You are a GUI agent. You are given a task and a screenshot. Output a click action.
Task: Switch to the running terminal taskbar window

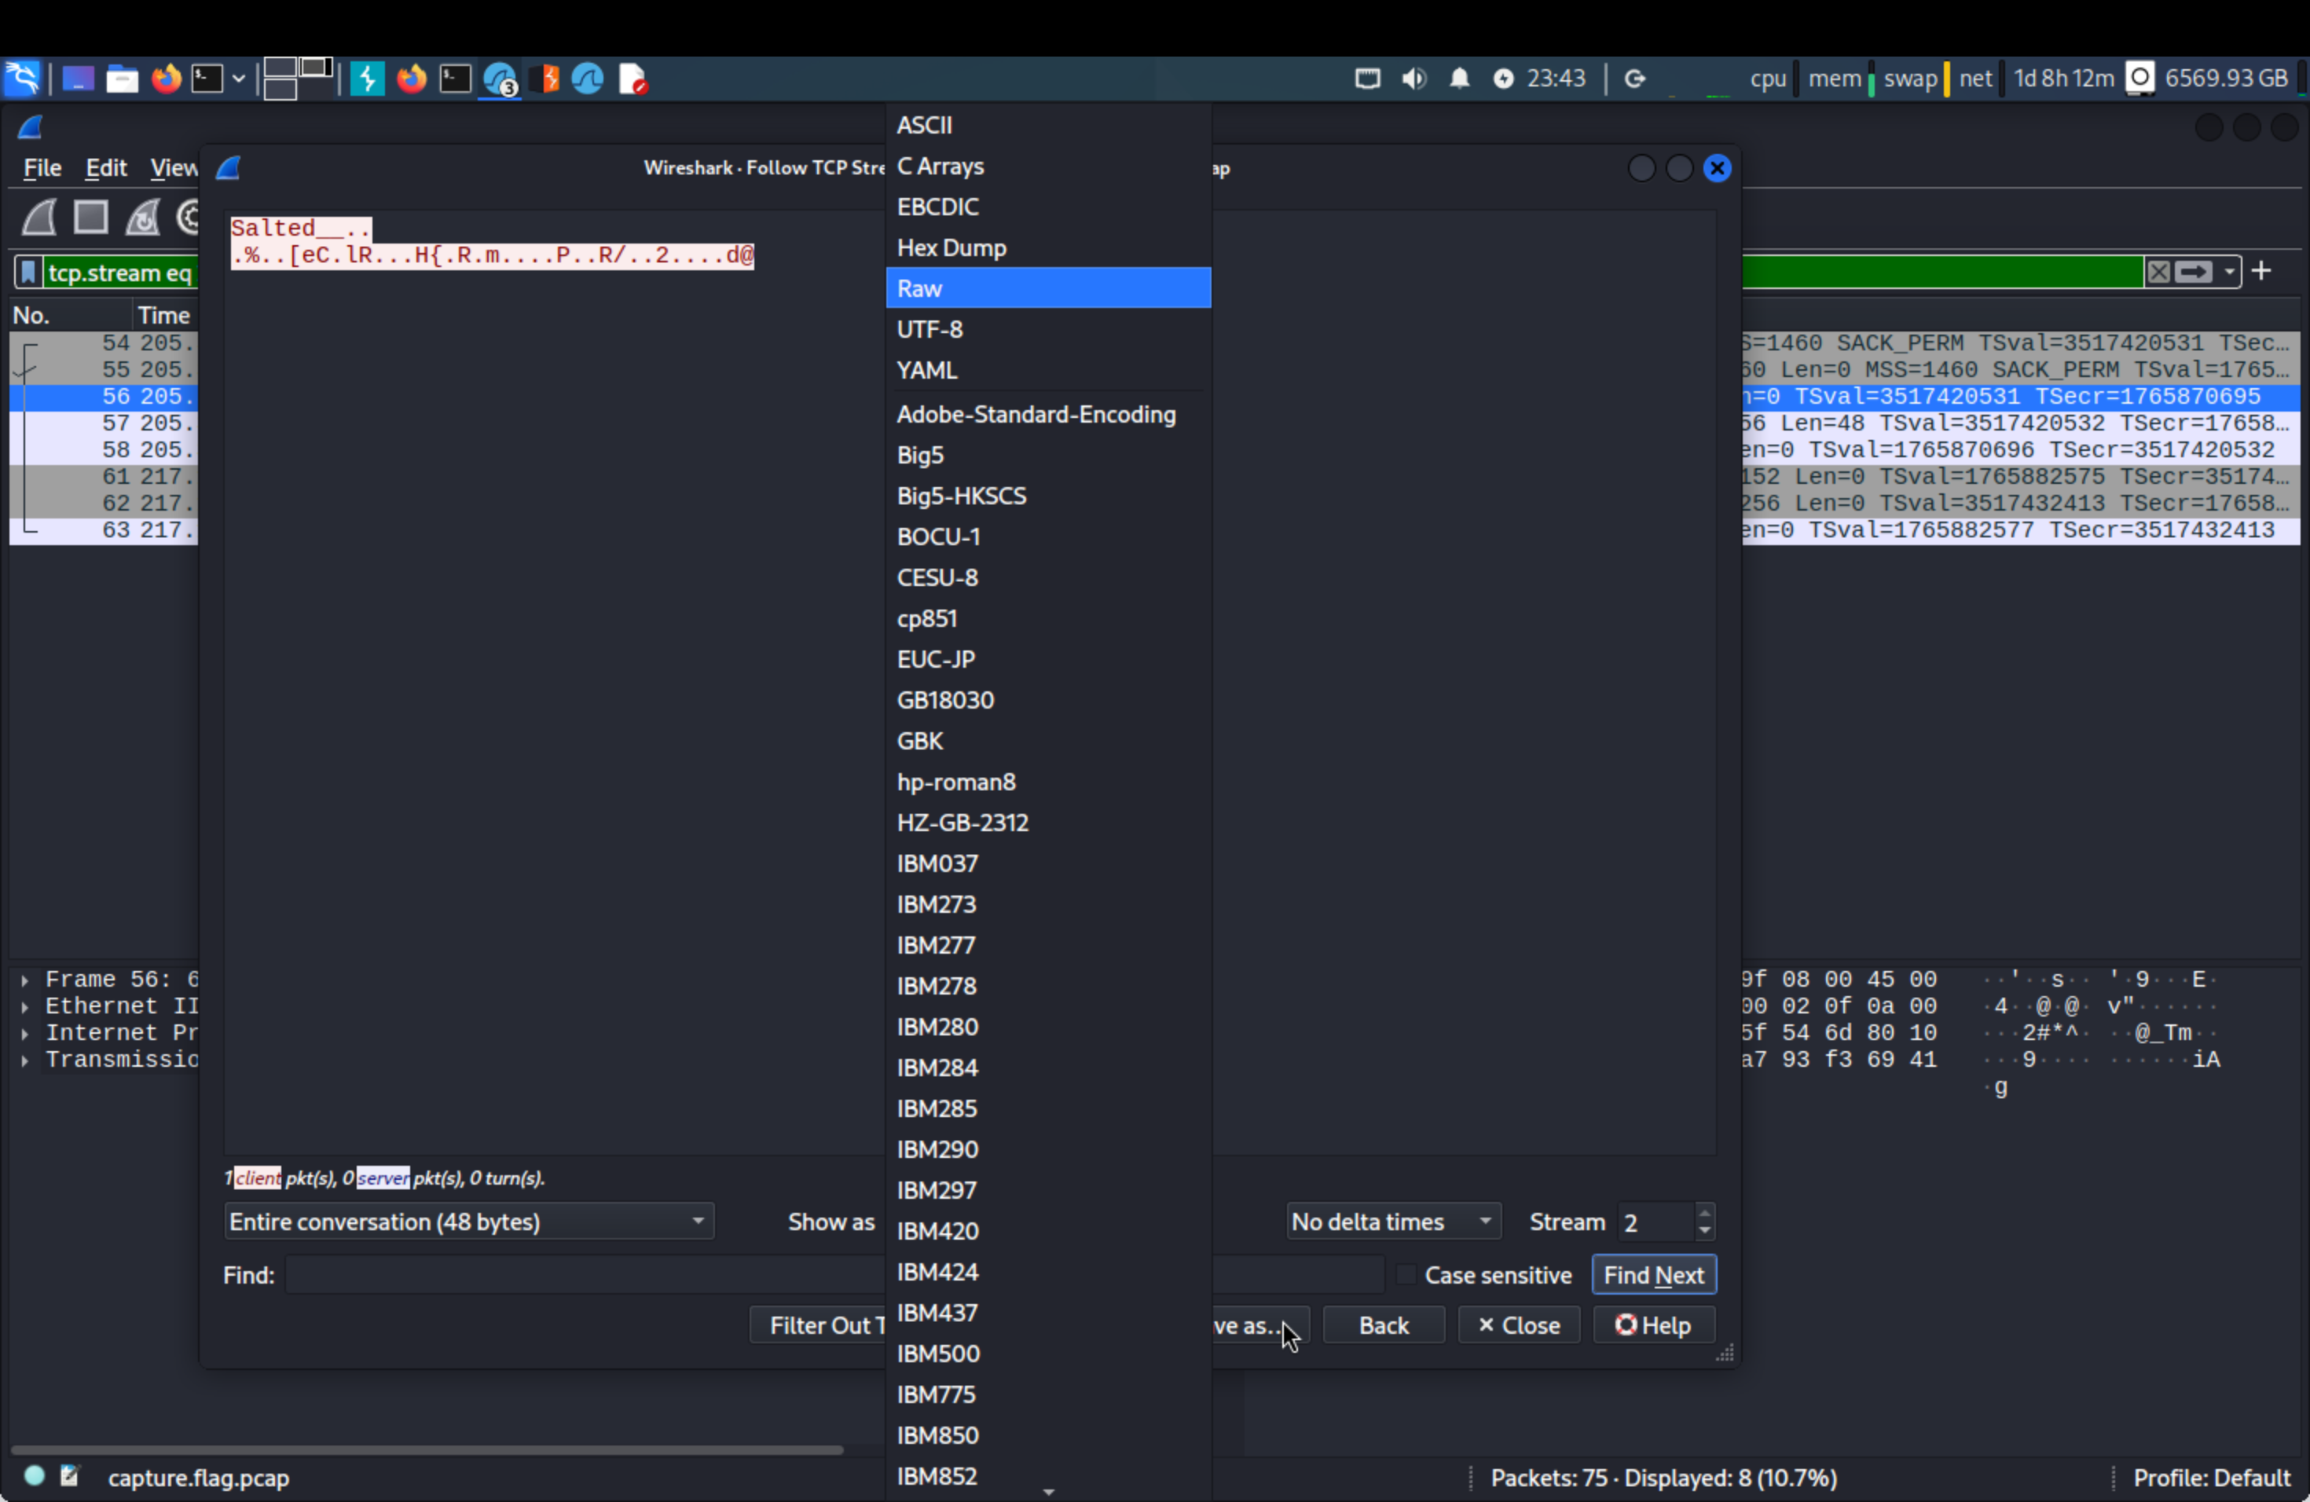point(455,79)
